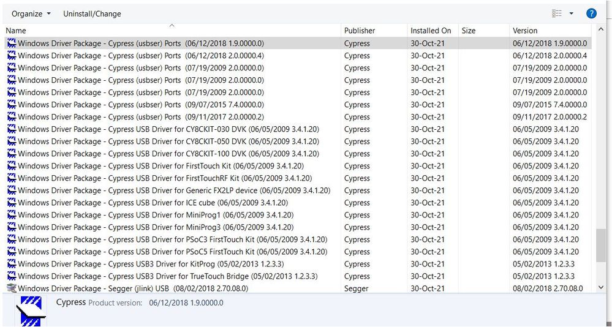Select Cypress USB3 Driver for TrueTouch Bridge

click(x=298, y=276)
